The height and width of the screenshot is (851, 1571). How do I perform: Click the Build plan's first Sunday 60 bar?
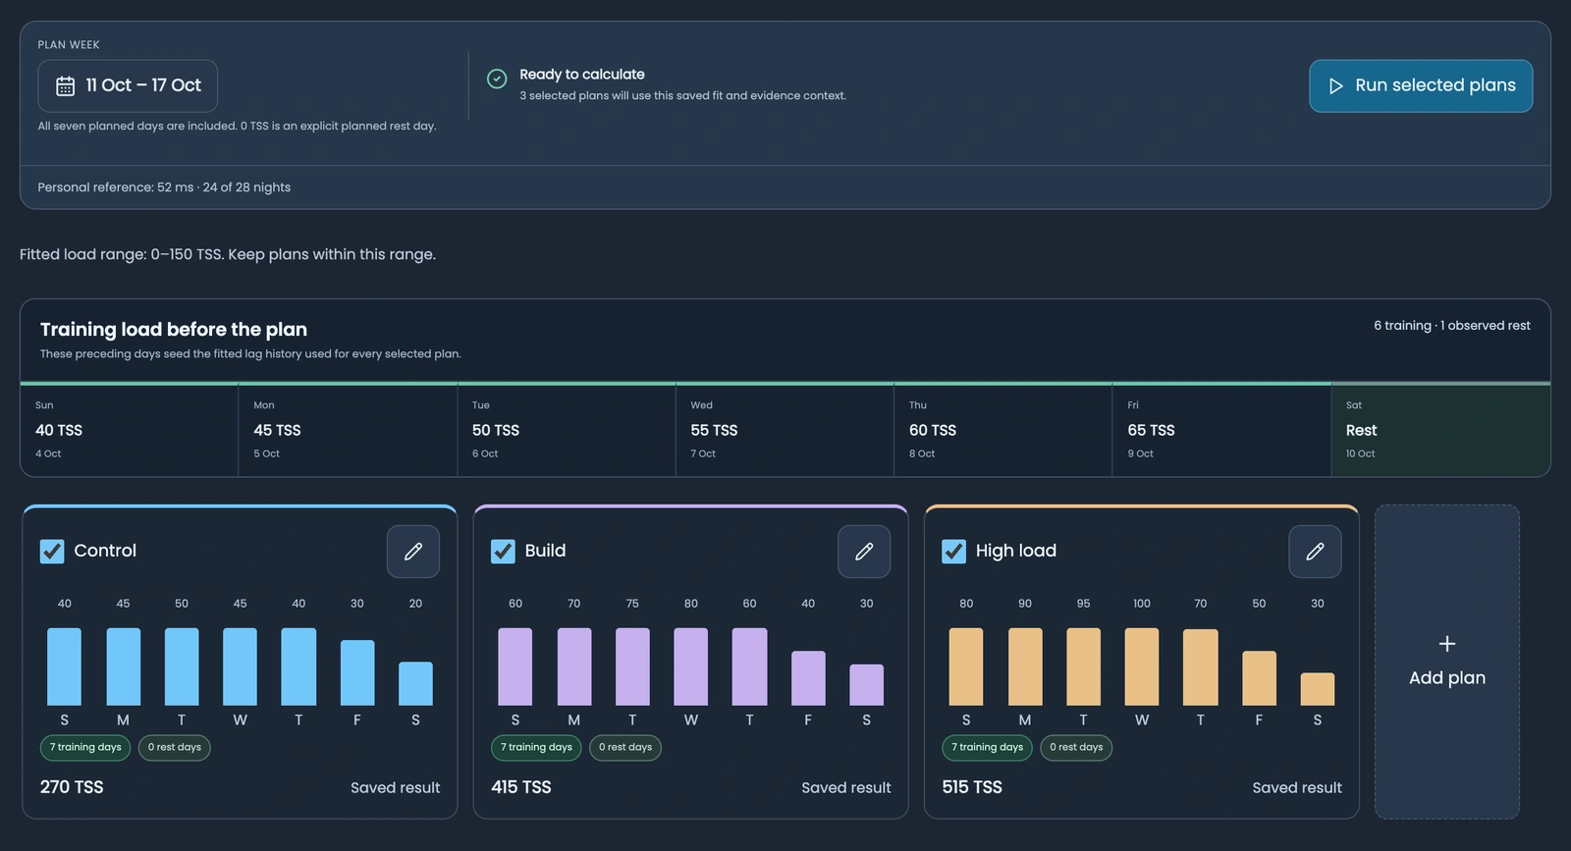[515, 666]
